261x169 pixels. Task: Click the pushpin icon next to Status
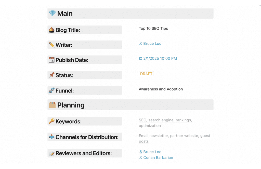[51, 75]
